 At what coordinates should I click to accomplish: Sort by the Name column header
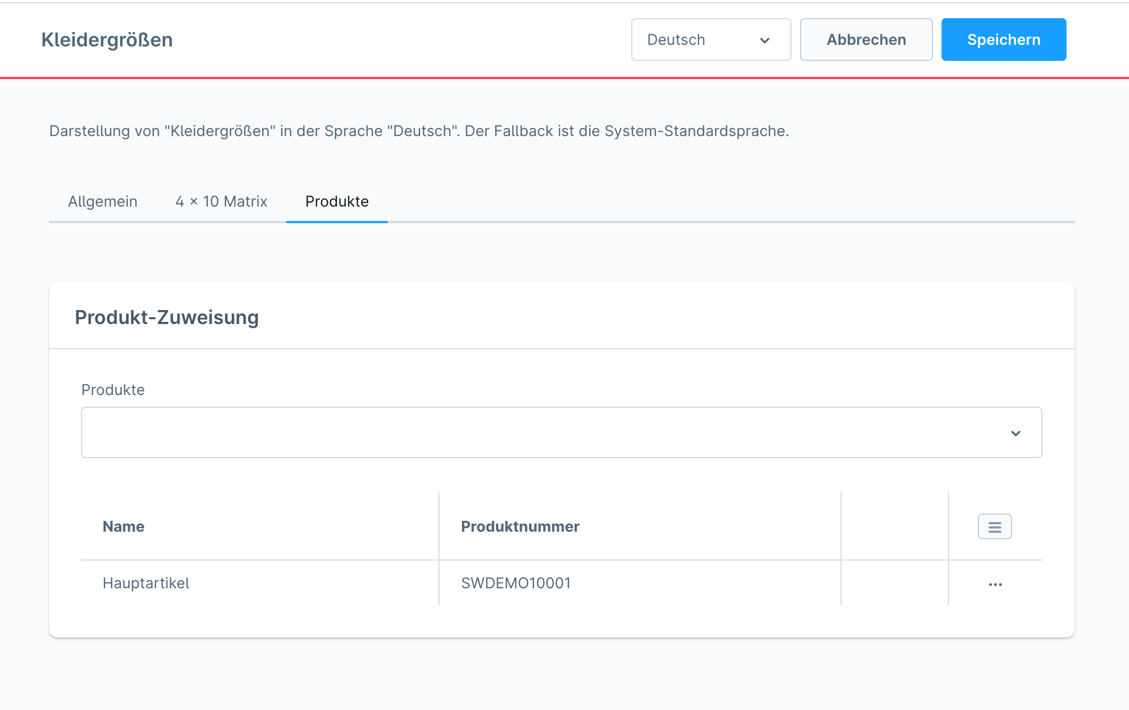[x=123, y=526]
